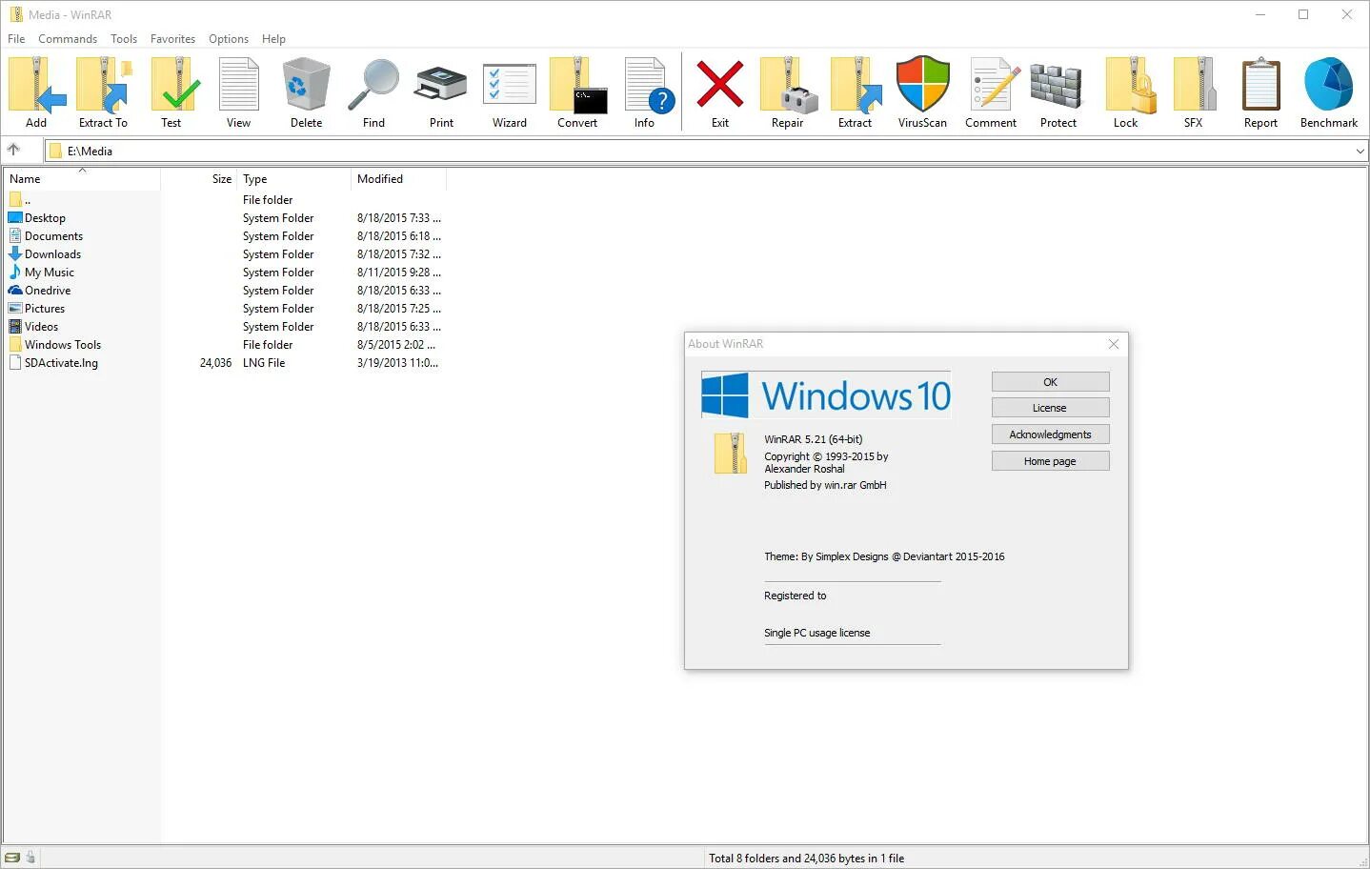Sort by Modified column header

click(x=398, y=179)
